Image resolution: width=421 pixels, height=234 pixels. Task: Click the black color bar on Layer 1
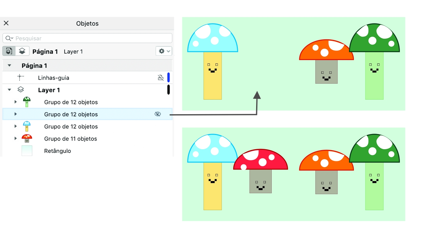coord(169,89)
